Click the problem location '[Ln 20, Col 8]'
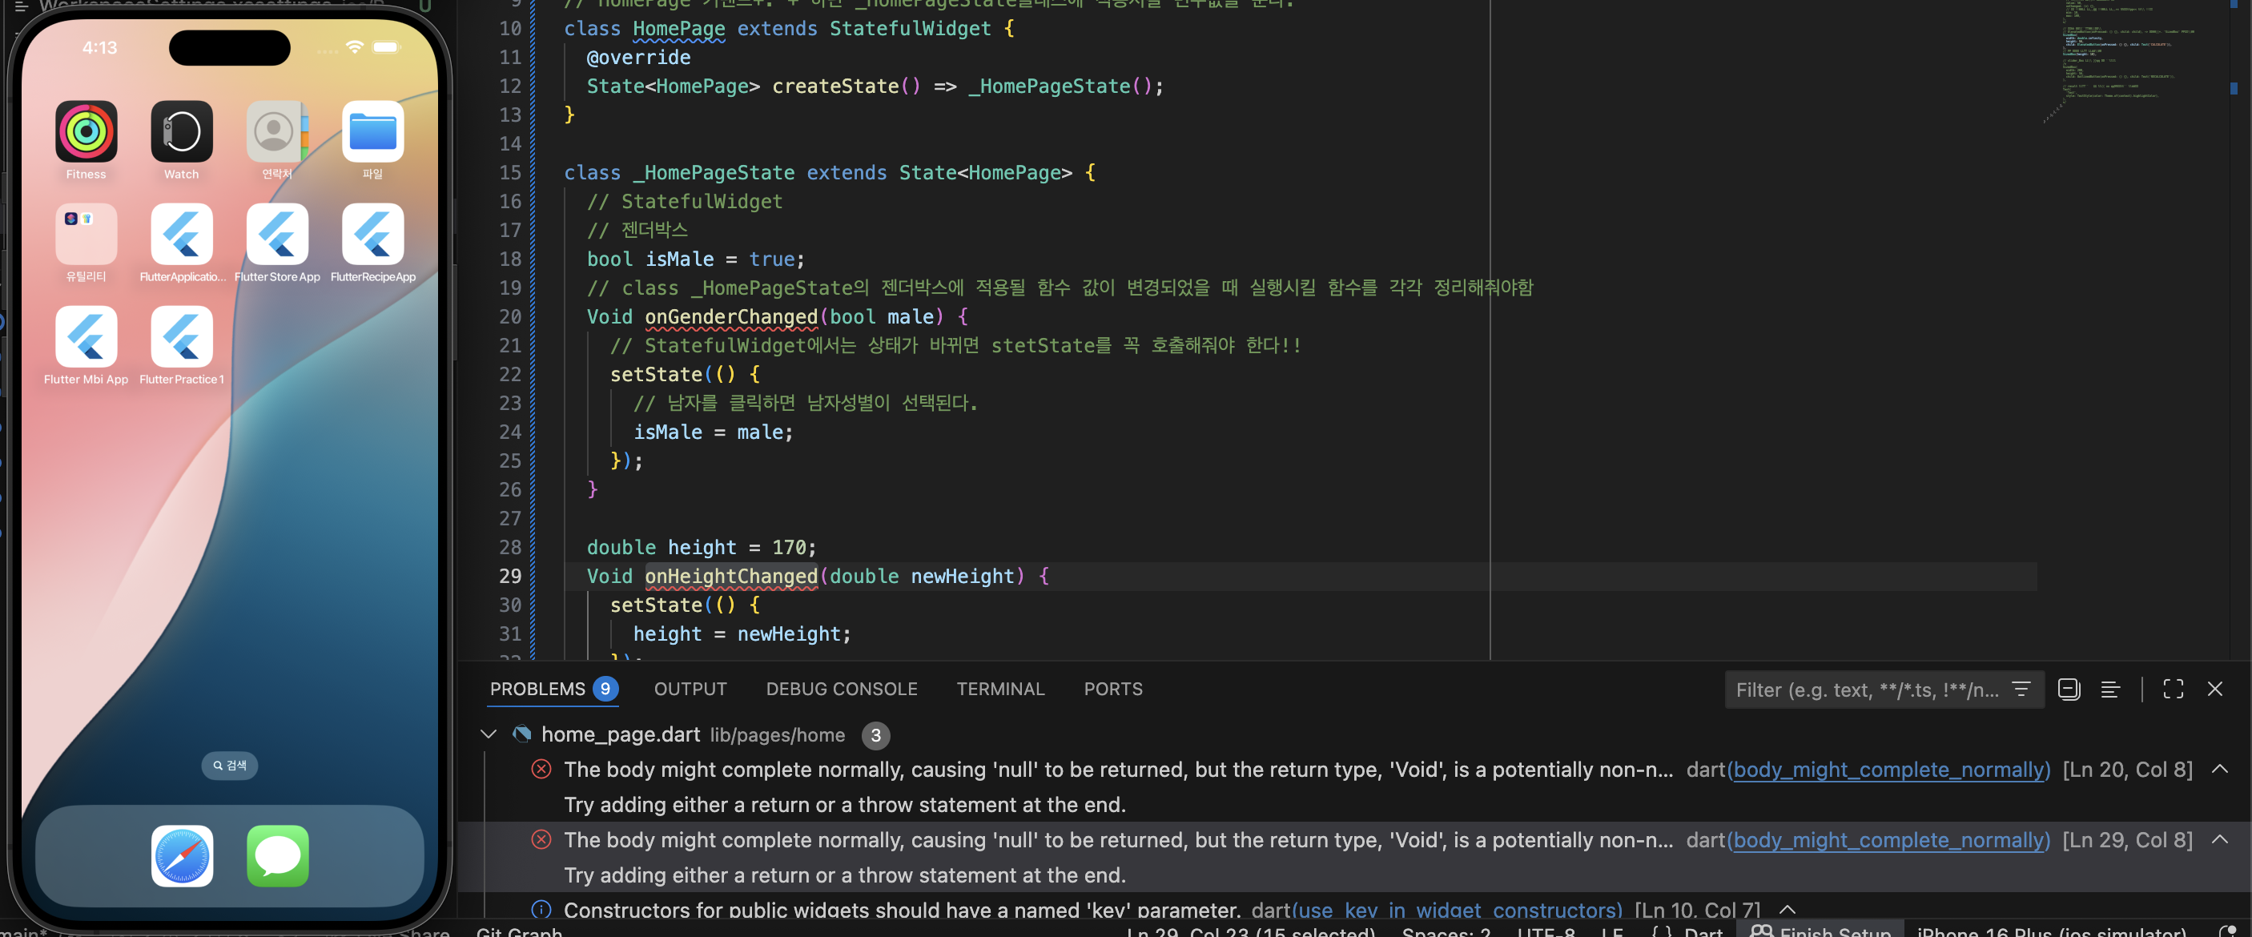 point(2128,769)
